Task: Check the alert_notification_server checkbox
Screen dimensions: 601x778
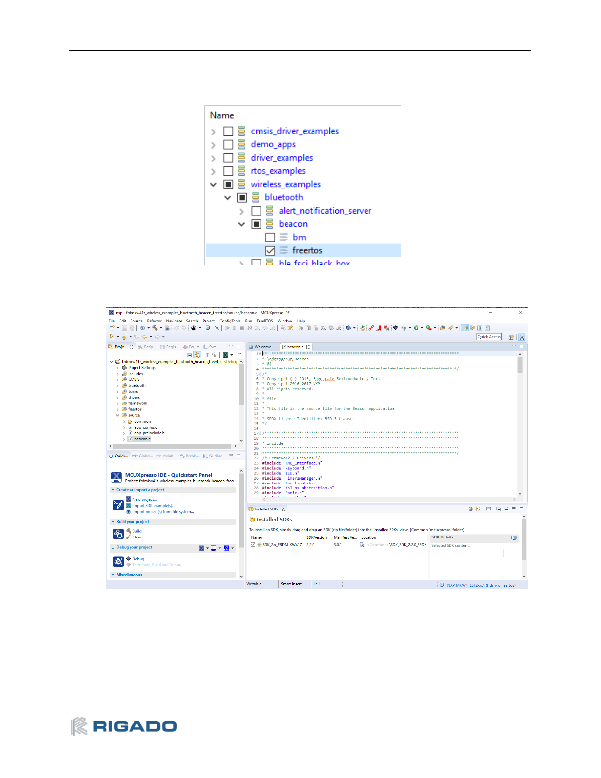Action: pyautogui.click(x=256, y=211)
